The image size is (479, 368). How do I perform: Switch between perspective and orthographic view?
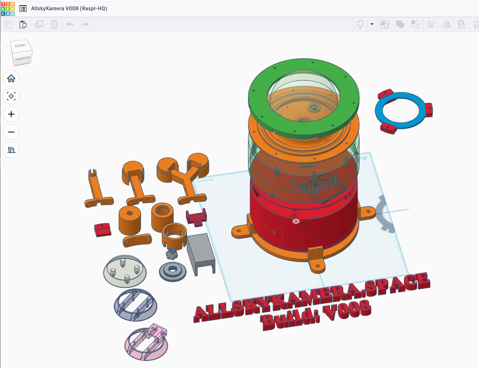tap(11, 150)
